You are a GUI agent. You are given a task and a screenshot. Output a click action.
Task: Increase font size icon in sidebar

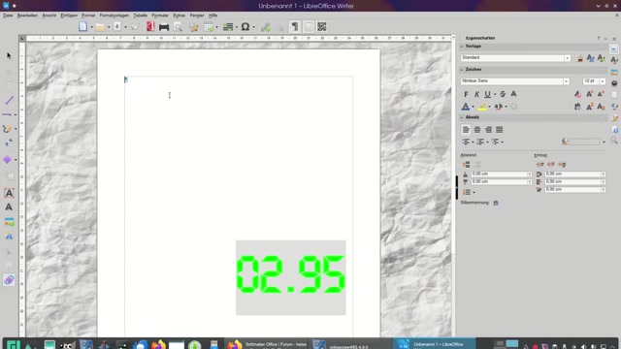[x=590, y=94]
